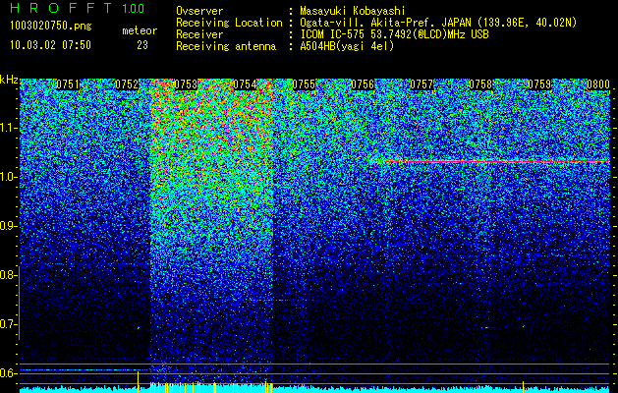Click the Receiving antenna label

click(x=226, y=46)
